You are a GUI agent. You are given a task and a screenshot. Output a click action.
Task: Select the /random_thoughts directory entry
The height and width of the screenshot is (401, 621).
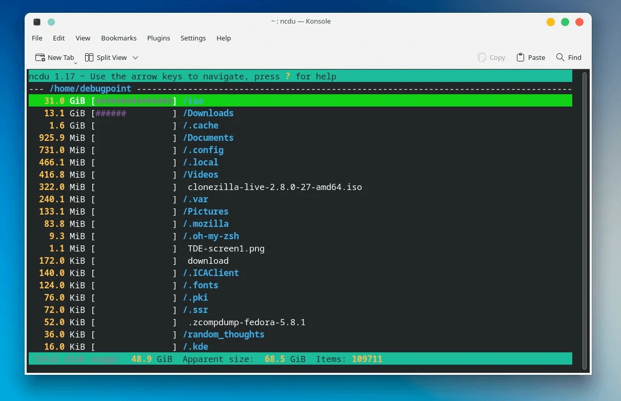[224, 334]
